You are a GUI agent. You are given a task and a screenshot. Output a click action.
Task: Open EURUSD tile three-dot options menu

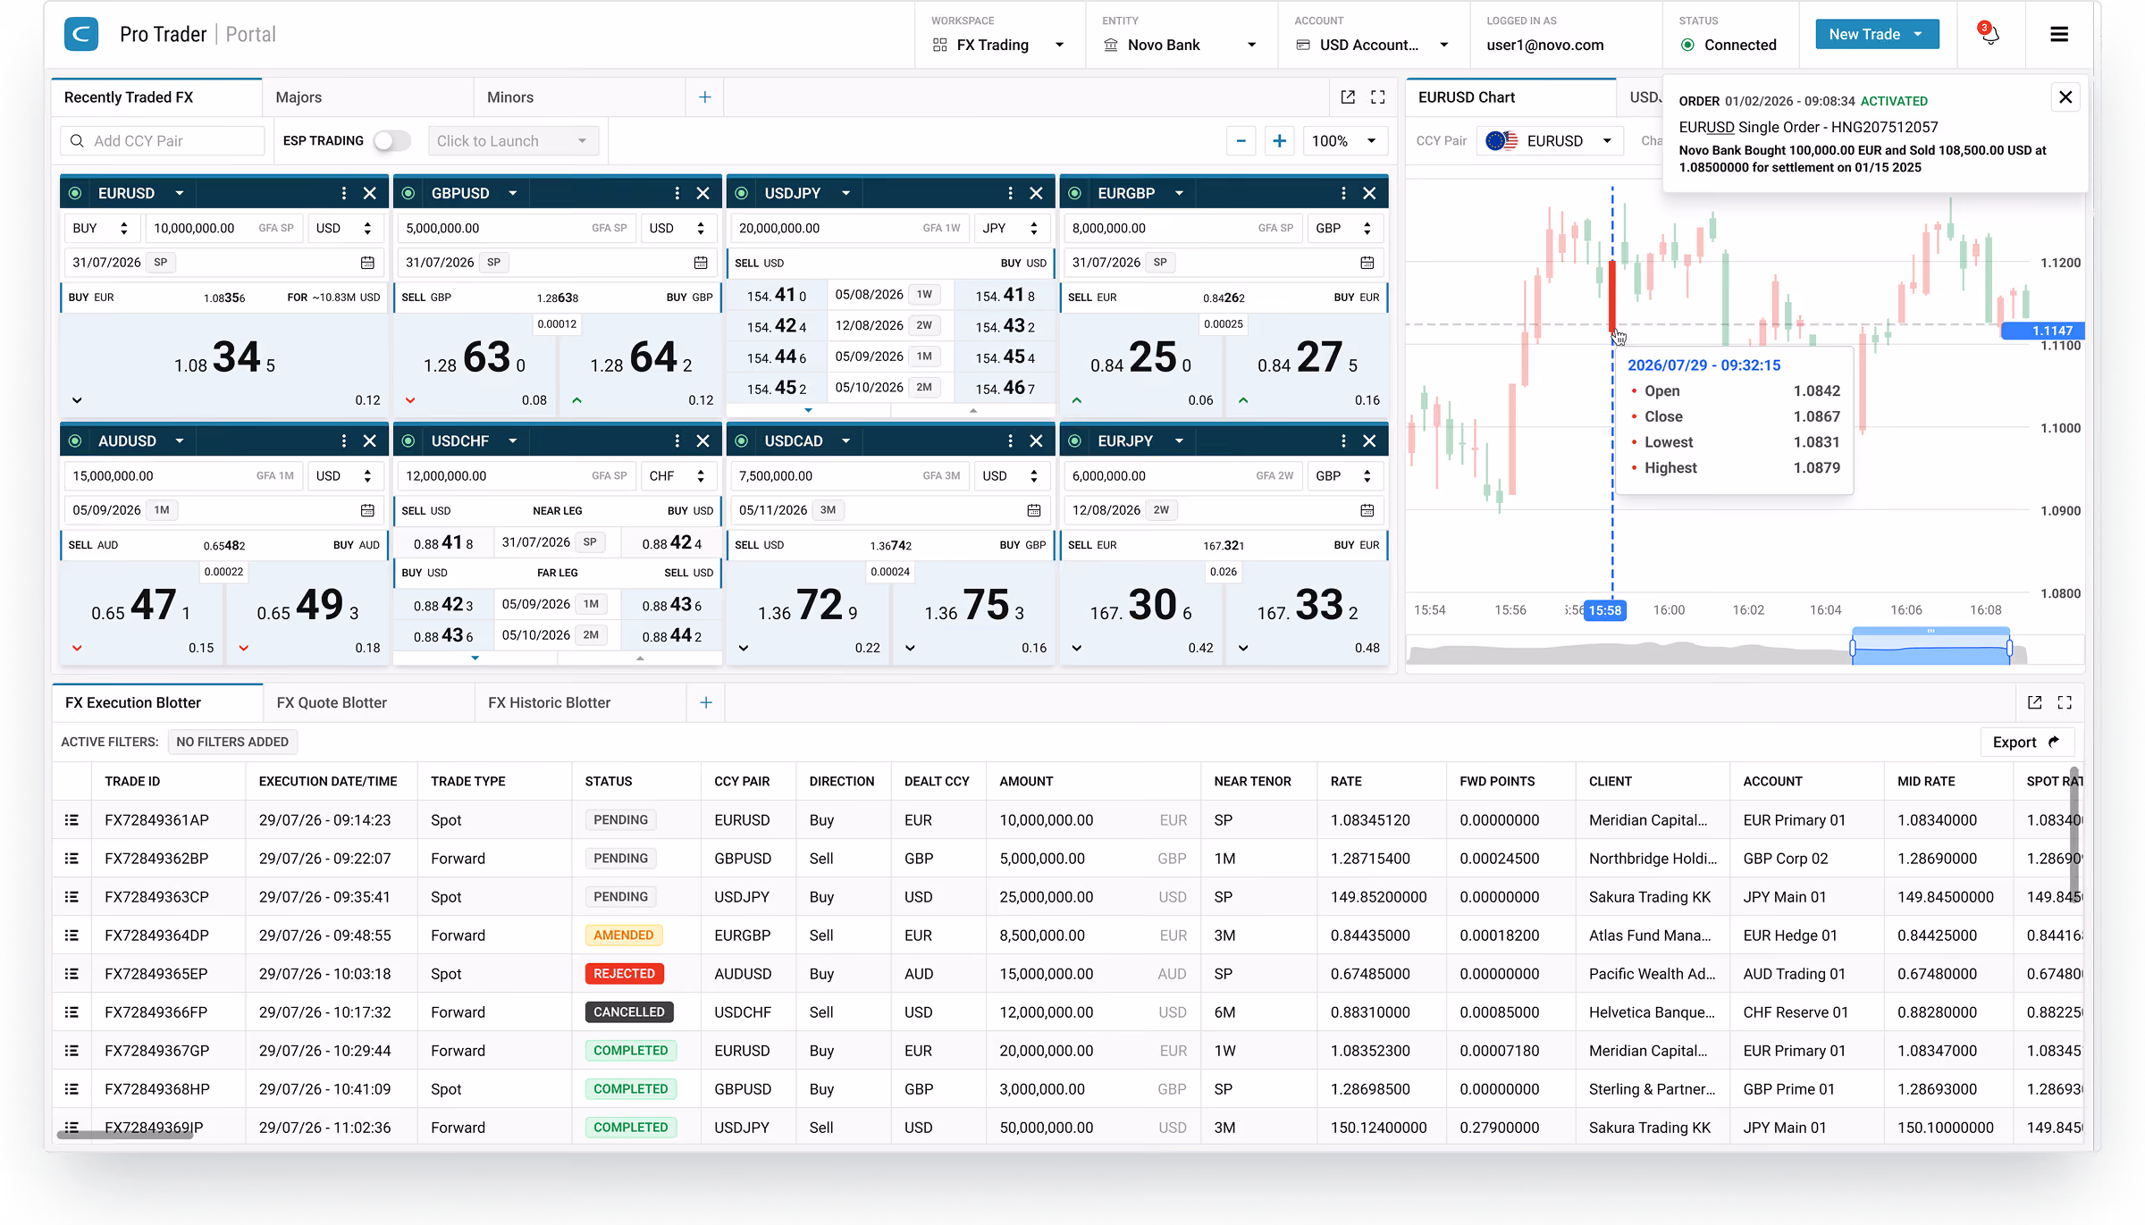point(344,193)
